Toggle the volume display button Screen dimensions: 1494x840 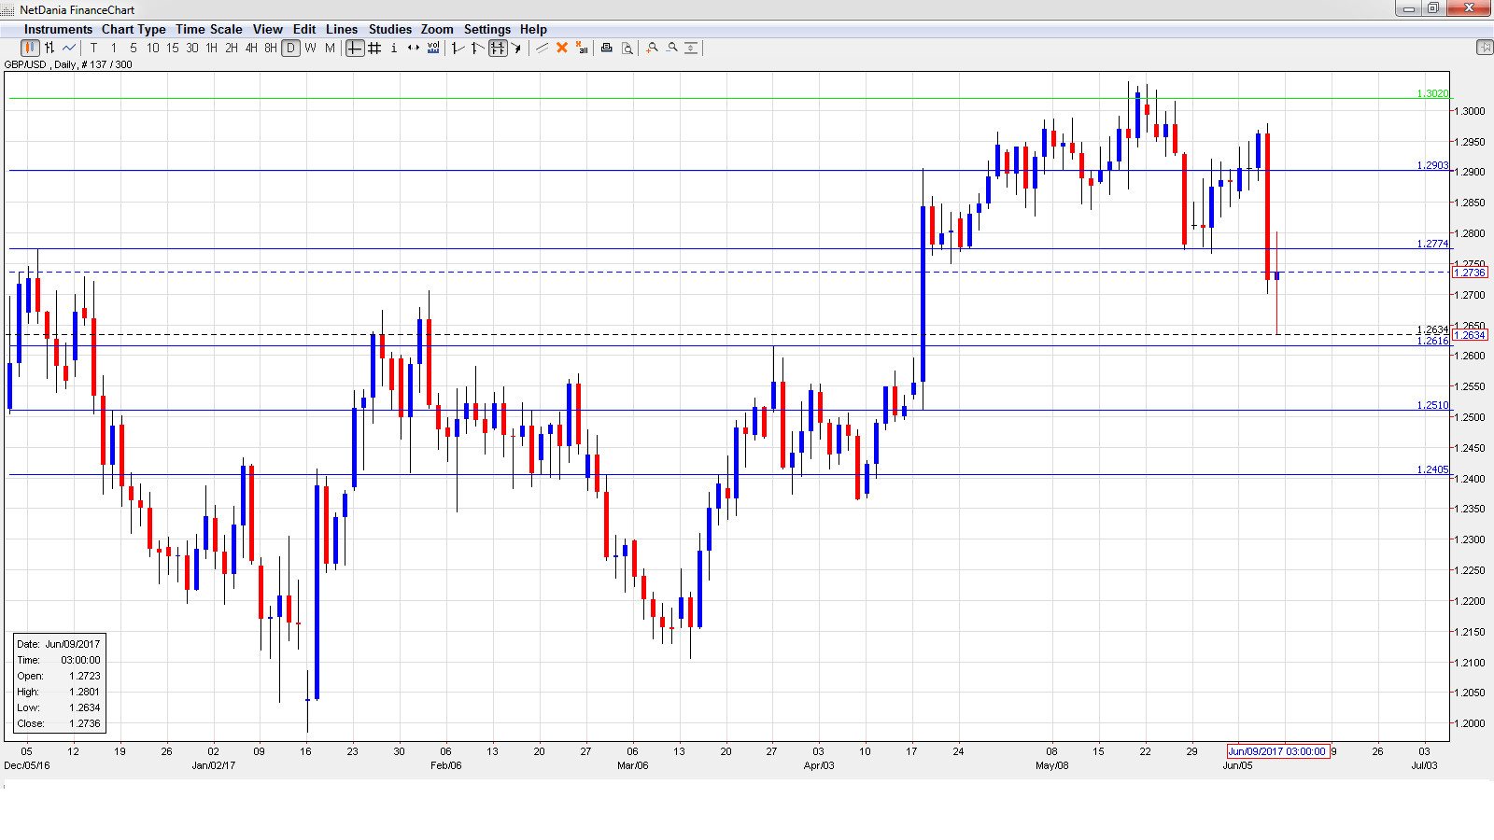(433, 48)
